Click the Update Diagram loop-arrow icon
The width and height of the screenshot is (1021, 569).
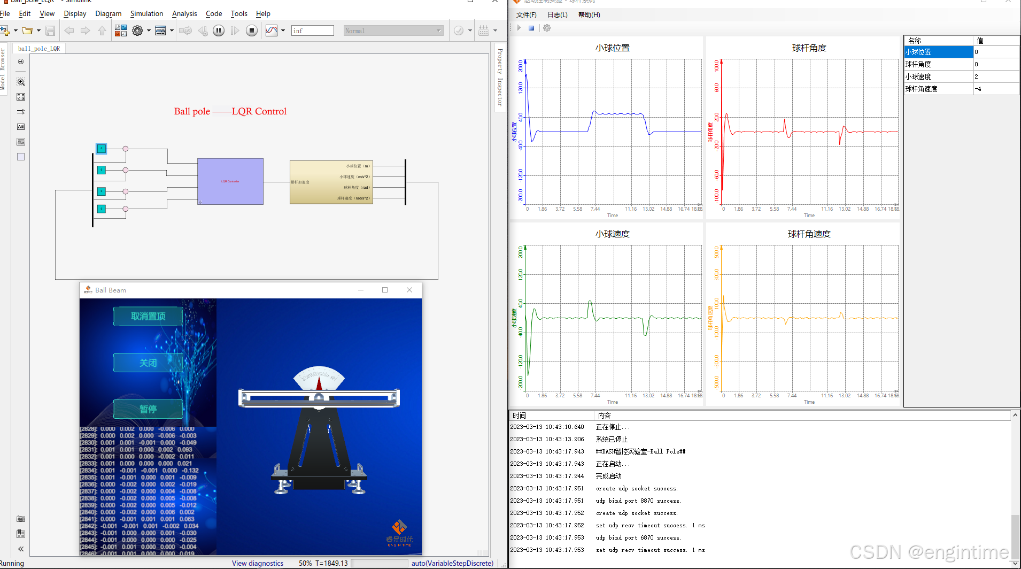pyautogui.click(x=185, y=30)
